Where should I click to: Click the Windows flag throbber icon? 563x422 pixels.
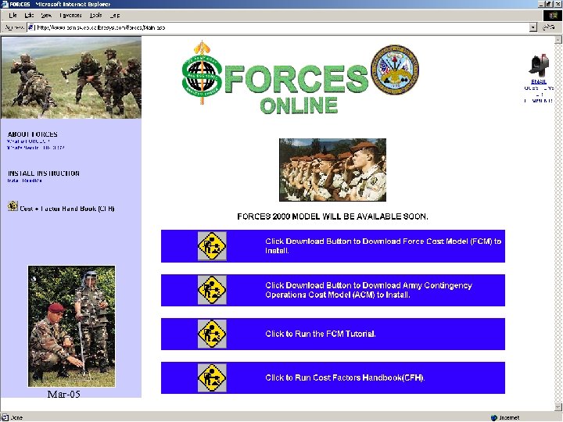[x=552, y=15]
